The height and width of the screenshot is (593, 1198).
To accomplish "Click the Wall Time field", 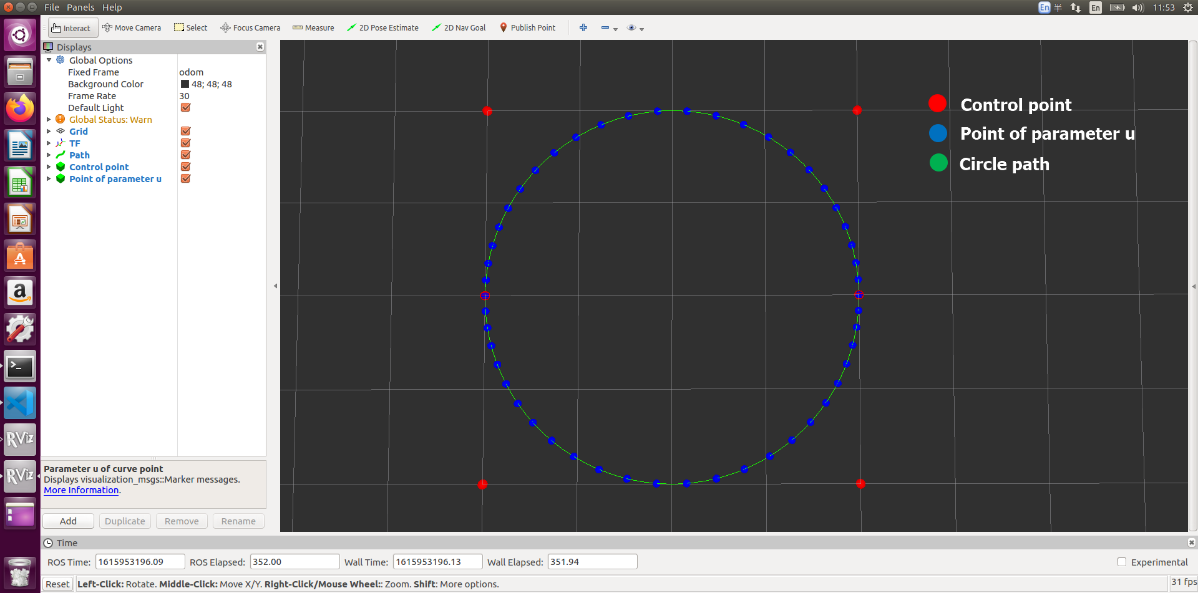I will pos(438,562).
